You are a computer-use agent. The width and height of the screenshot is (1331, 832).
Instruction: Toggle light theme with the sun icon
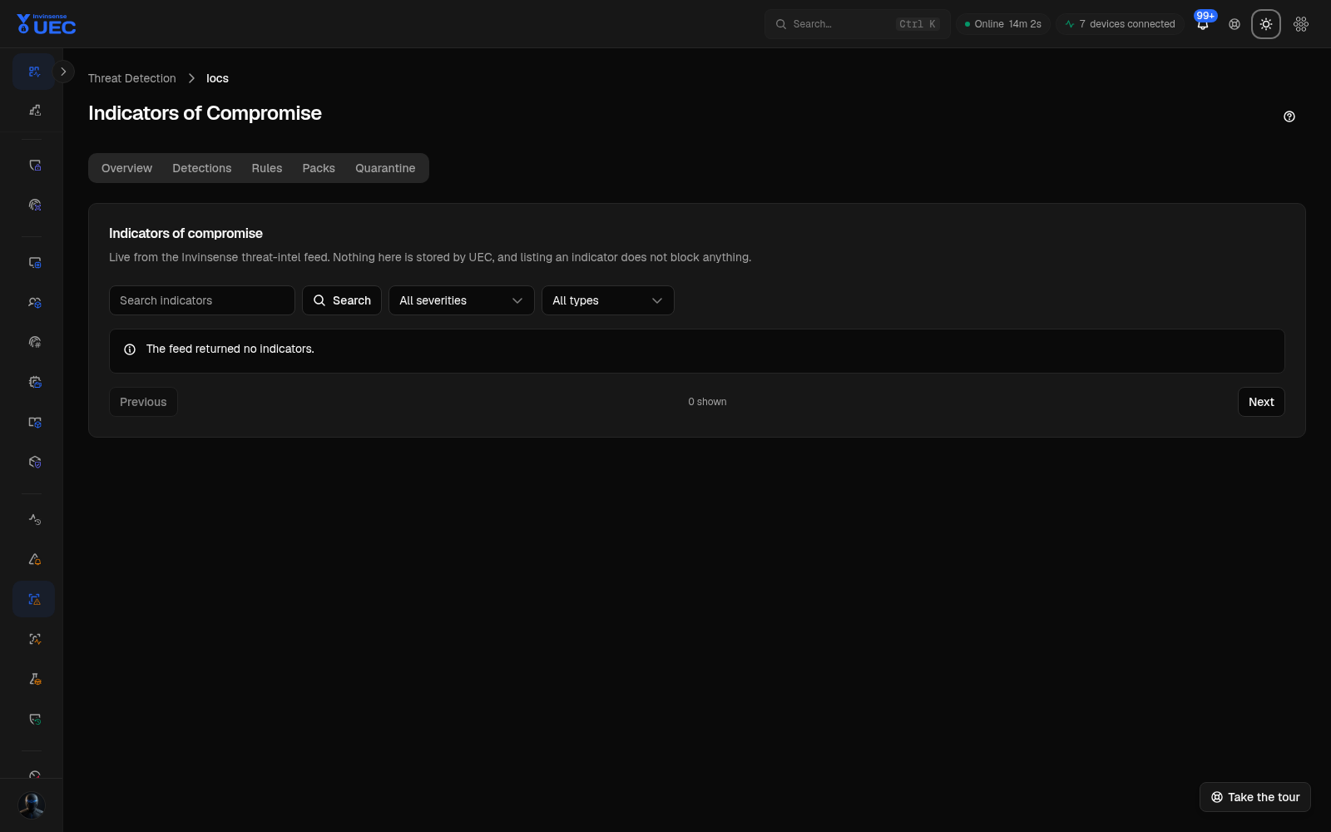click(1266, 24)
